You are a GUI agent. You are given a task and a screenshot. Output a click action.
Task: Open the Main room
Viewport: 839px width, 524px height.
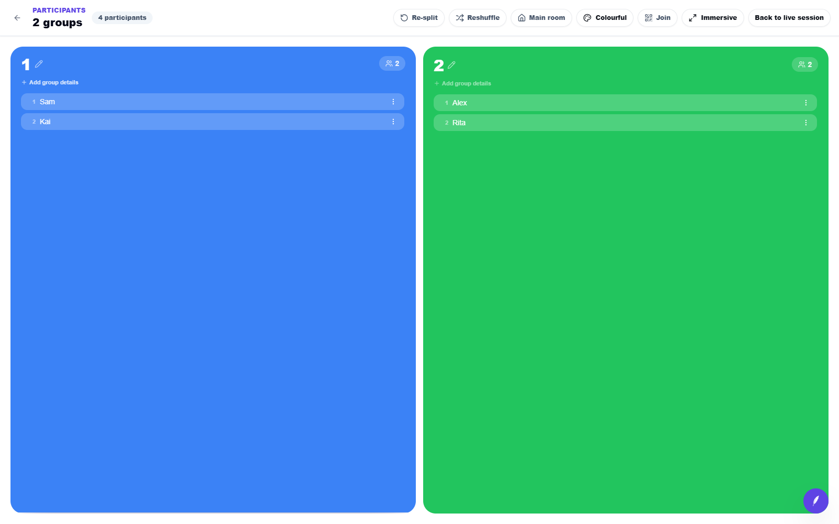click(541, 18)
